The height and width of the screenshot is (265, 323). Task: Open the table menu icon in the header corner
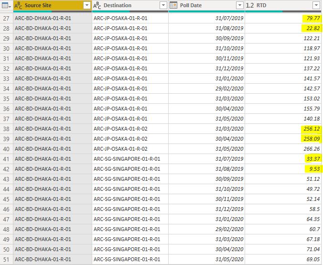point(6,6)
